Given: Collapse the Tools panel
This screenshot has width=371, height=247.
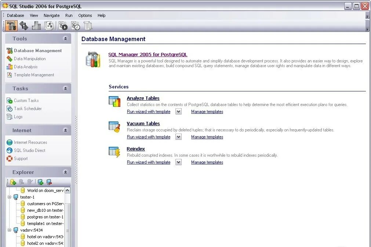Looking at the screenshot, I should click(x=66, y=39).
